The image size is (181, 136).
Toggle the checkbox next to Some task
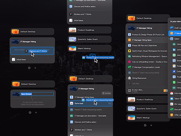tap(72, 103)
